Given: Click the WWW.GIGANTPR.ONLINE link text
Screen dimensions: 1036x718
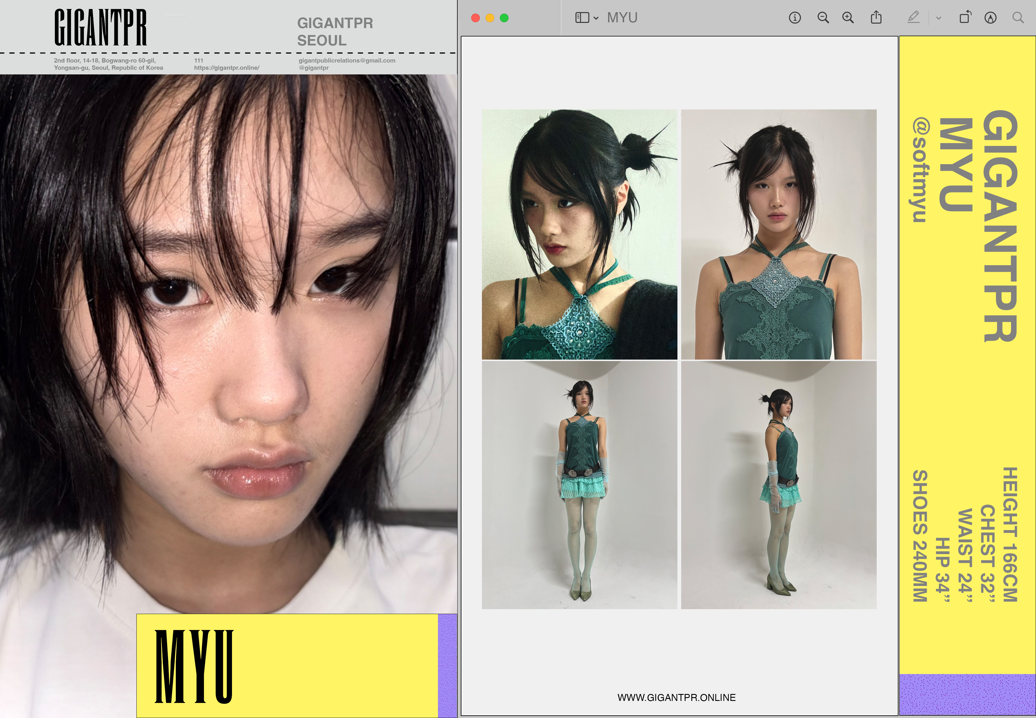Looking at the screenshot, I should pyautogui.click(x=676, y=697).
